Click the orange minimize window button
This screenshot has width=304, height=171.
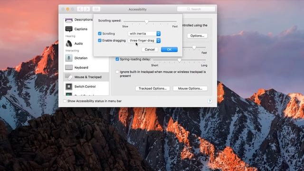(x=67, y=9)
